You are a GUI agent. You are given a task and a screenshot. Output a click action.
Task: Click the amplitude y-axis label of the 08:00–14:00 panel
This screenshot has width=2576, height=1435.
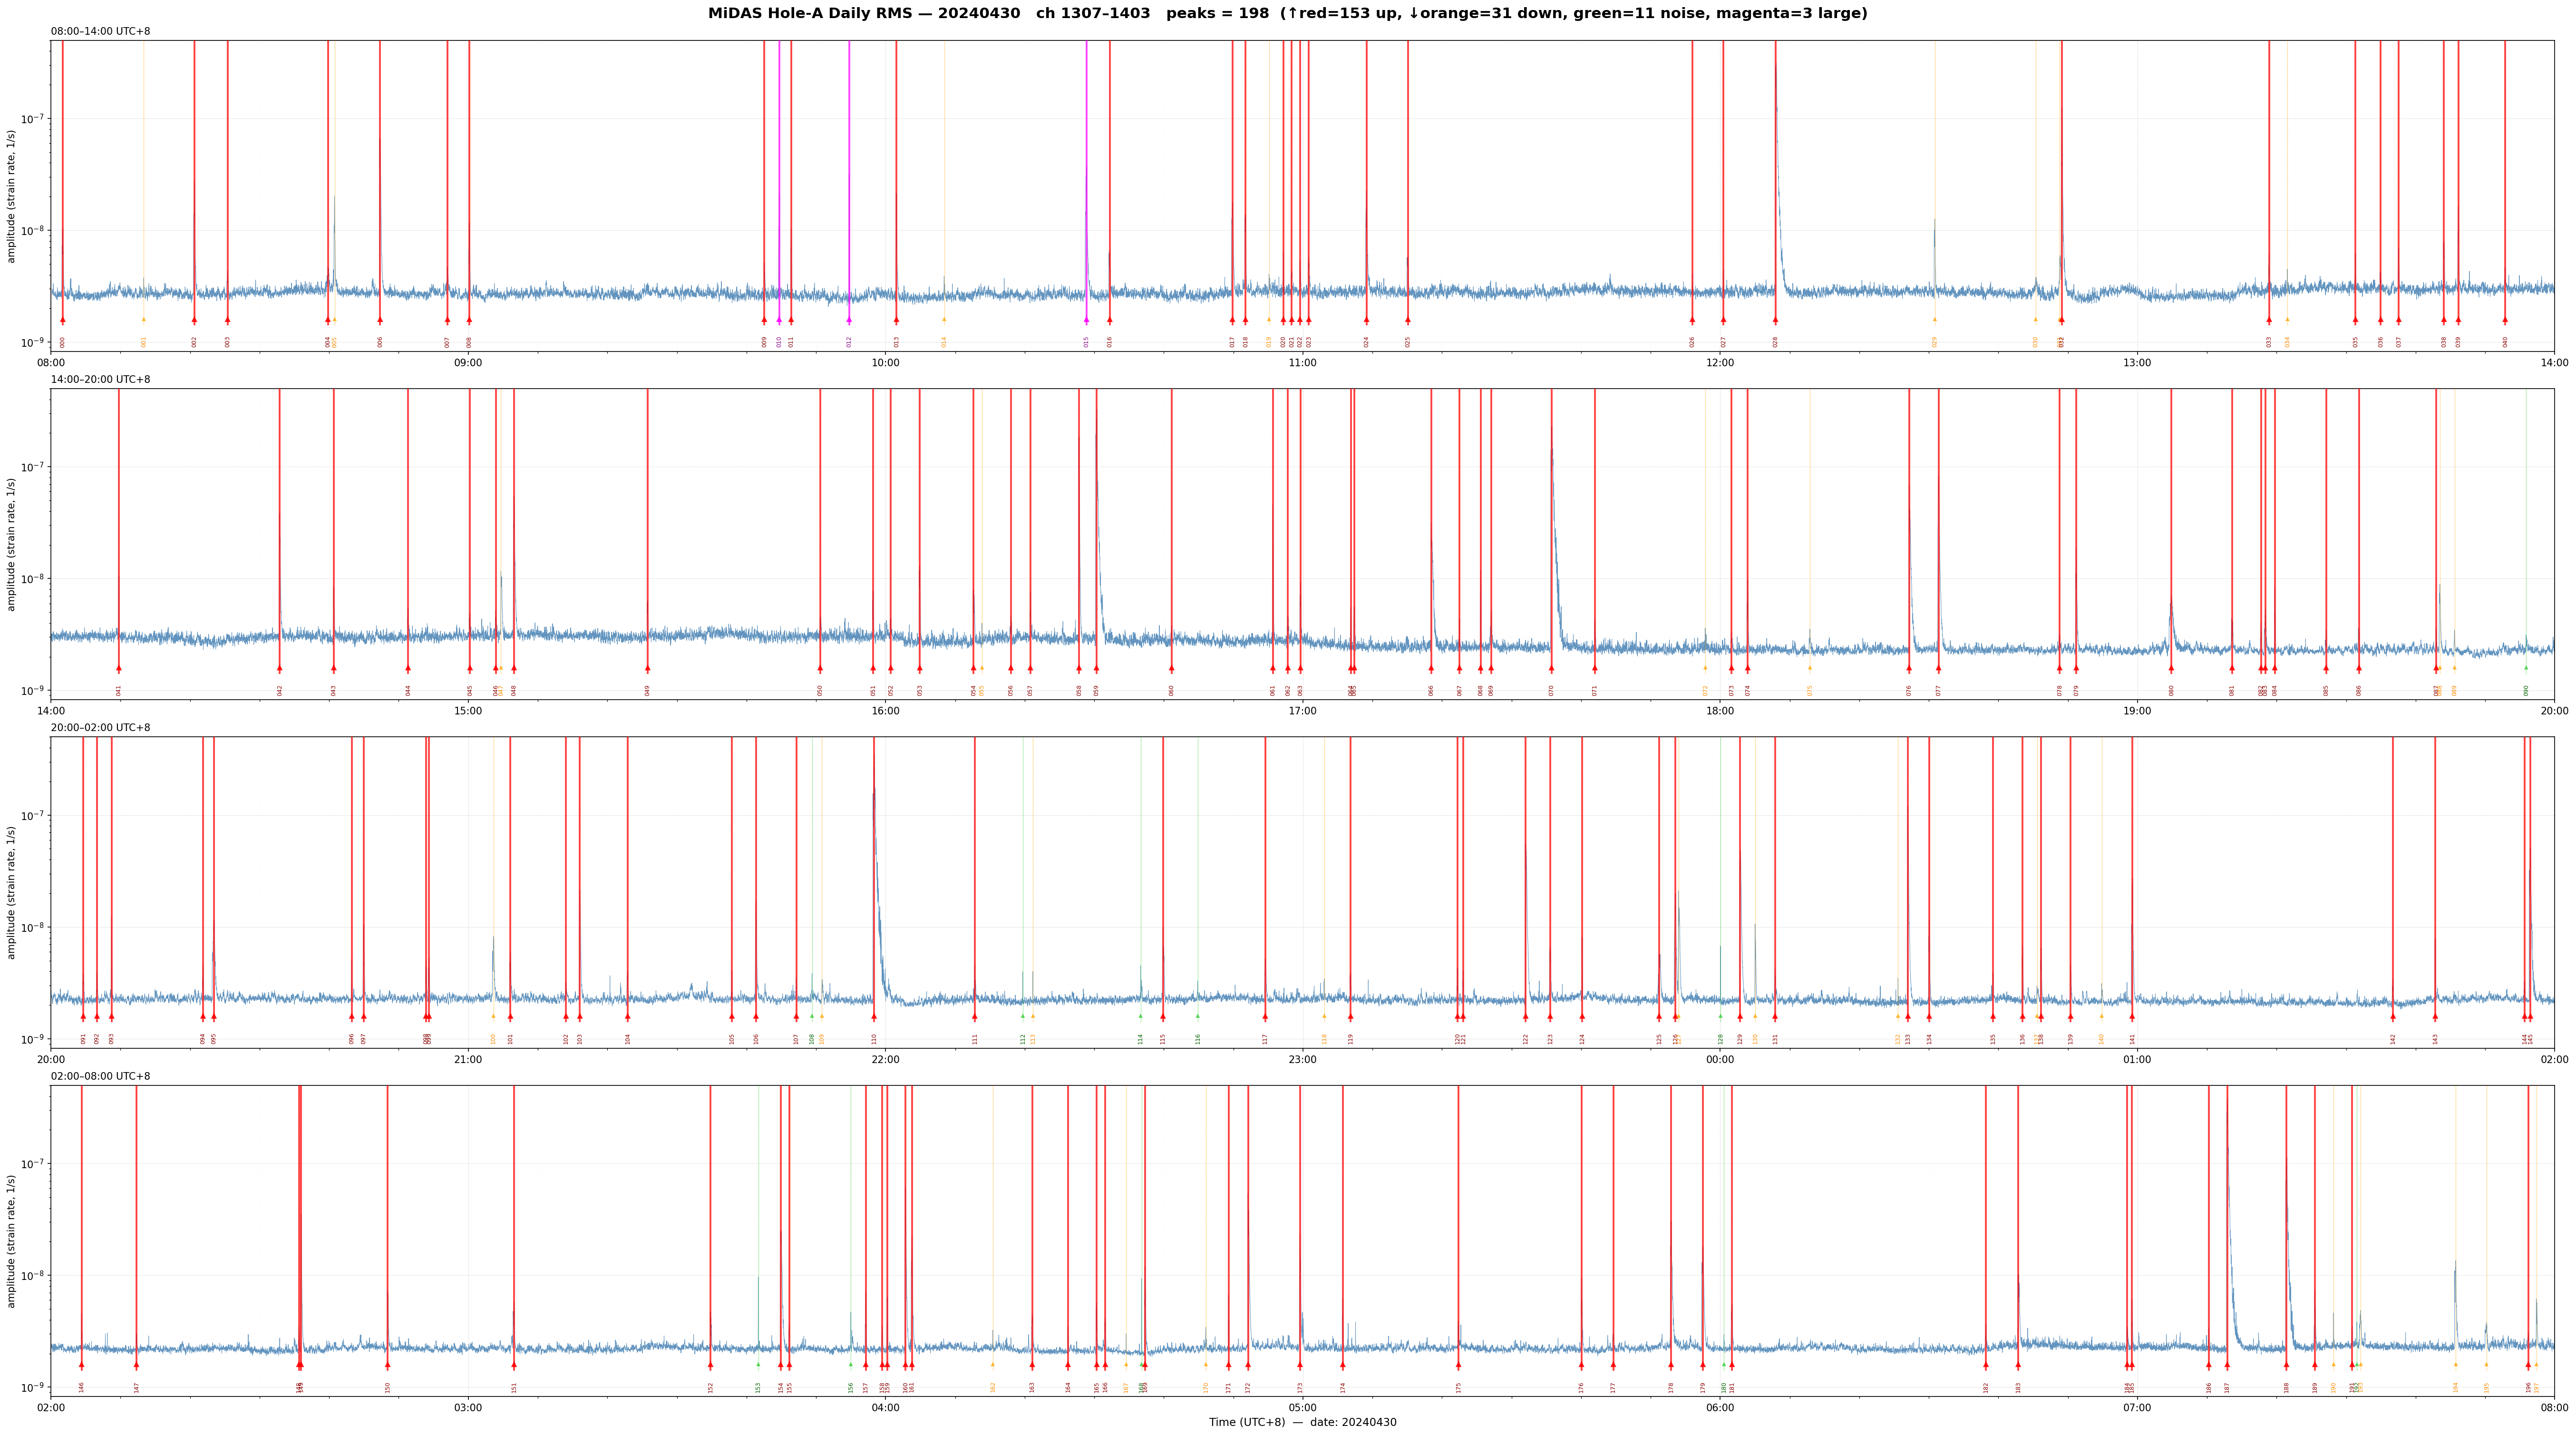[x=12, y=196]
